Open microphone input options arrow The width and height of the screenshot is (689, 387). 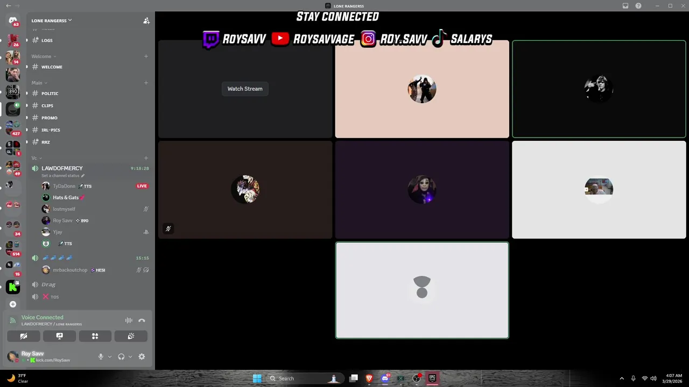pyautogui.click(x=110, y=356)
